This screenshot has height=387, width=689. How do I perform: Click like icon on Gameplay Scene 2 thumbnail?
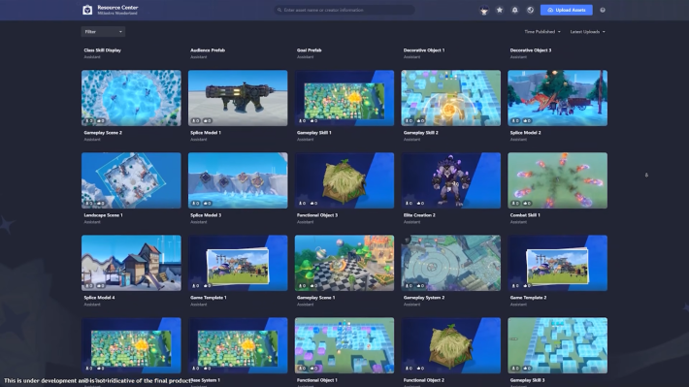[99, 121]
